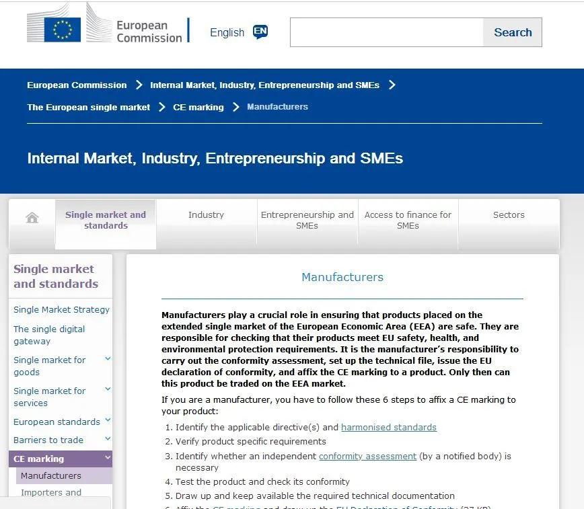Click the EN language badge icon
Image resolution: width=584 pixels, height=509 pixels.
pyautogui.click(x=260, y=32)
